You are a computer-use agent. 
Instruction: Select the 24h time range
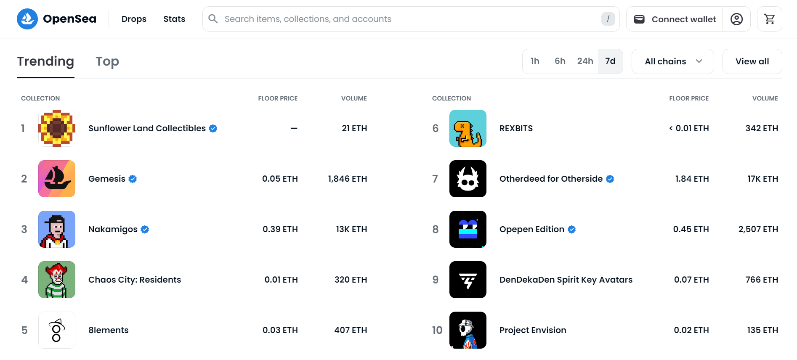click(x=585, y=61)
